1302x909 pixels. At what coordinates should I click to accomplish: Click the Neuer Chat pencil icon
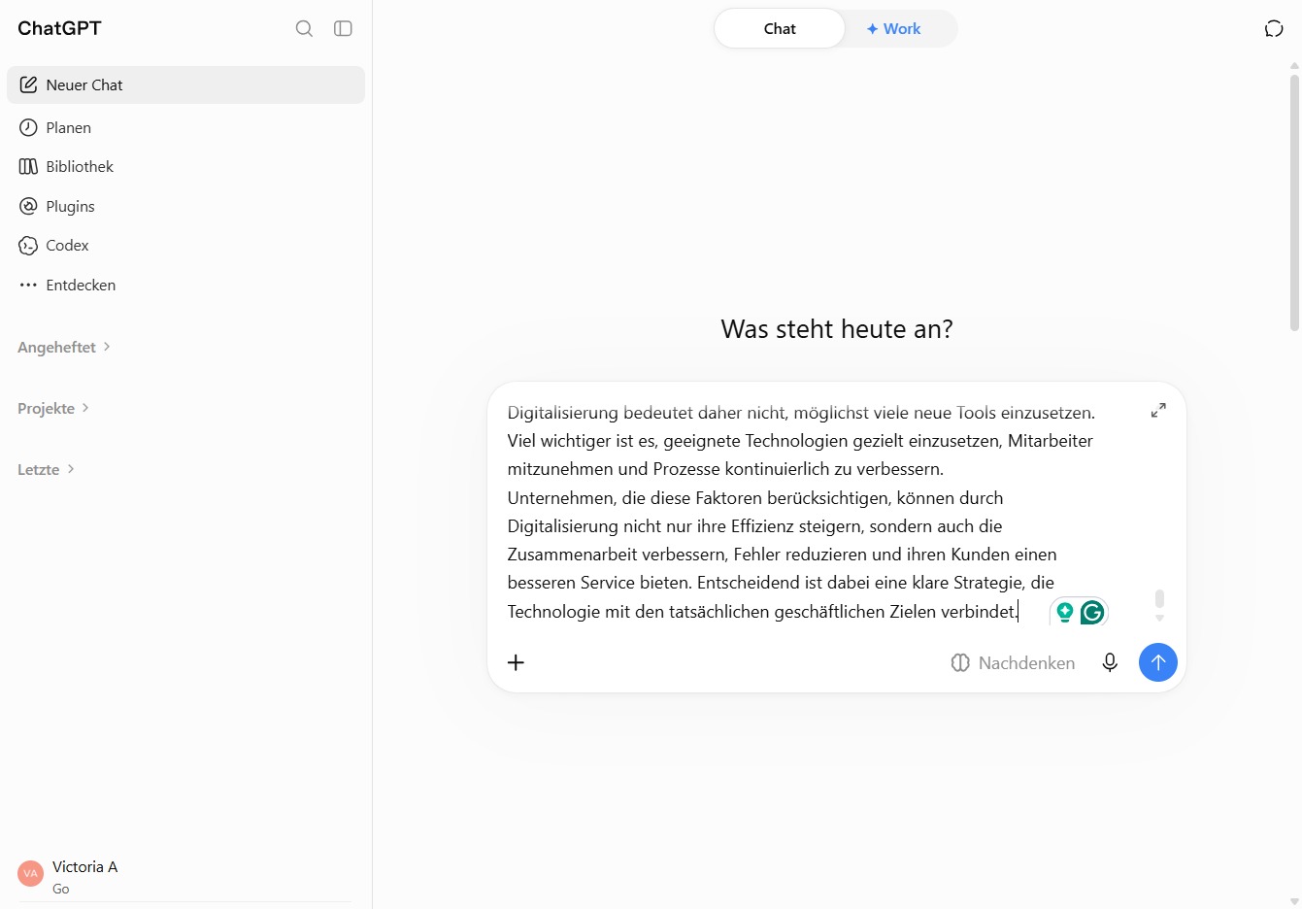click(x=28, y=84)
